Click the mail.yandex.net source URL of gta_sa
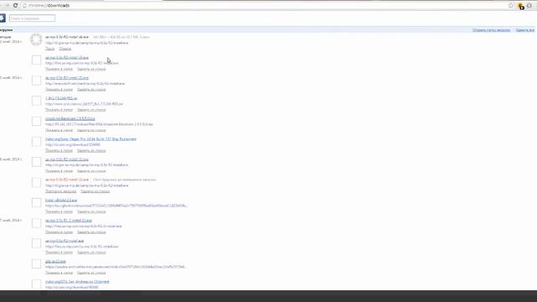This screenshot has height=302, width=537. coord(116,267)
